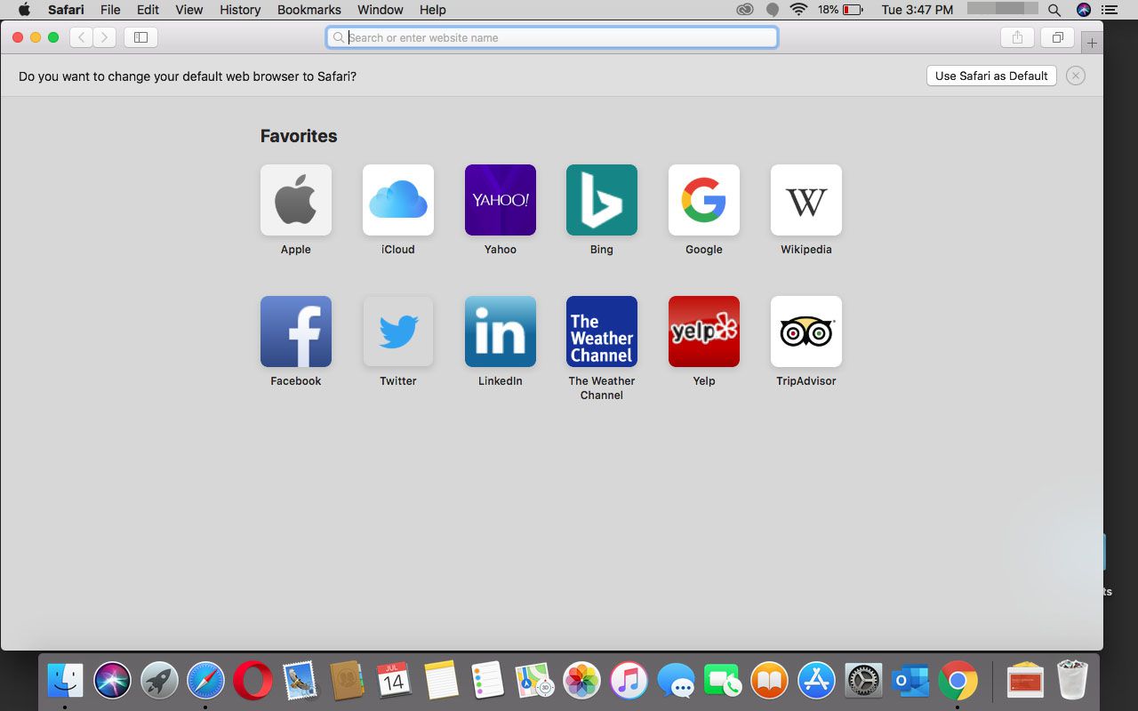Show all tabs overview button

(1058, 37)
